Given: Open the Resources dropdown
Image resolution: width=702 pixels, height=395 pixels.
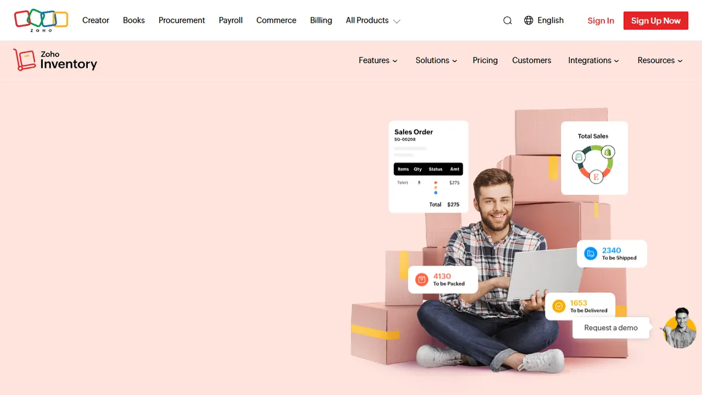Looking at the screenshot, I should click(660, 60).
